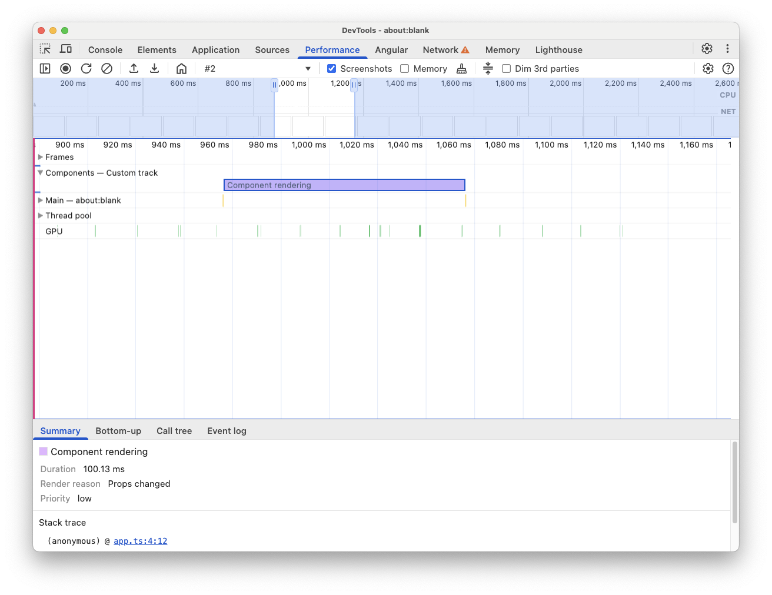The image size is (772, 595).
Task: Start recording a new performance trace
Action: click(65, 68)
